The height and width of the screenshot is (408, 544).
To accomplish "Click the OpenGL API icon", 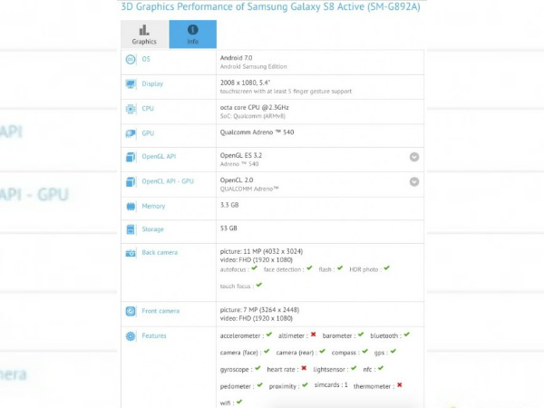I will pos(131,157).
